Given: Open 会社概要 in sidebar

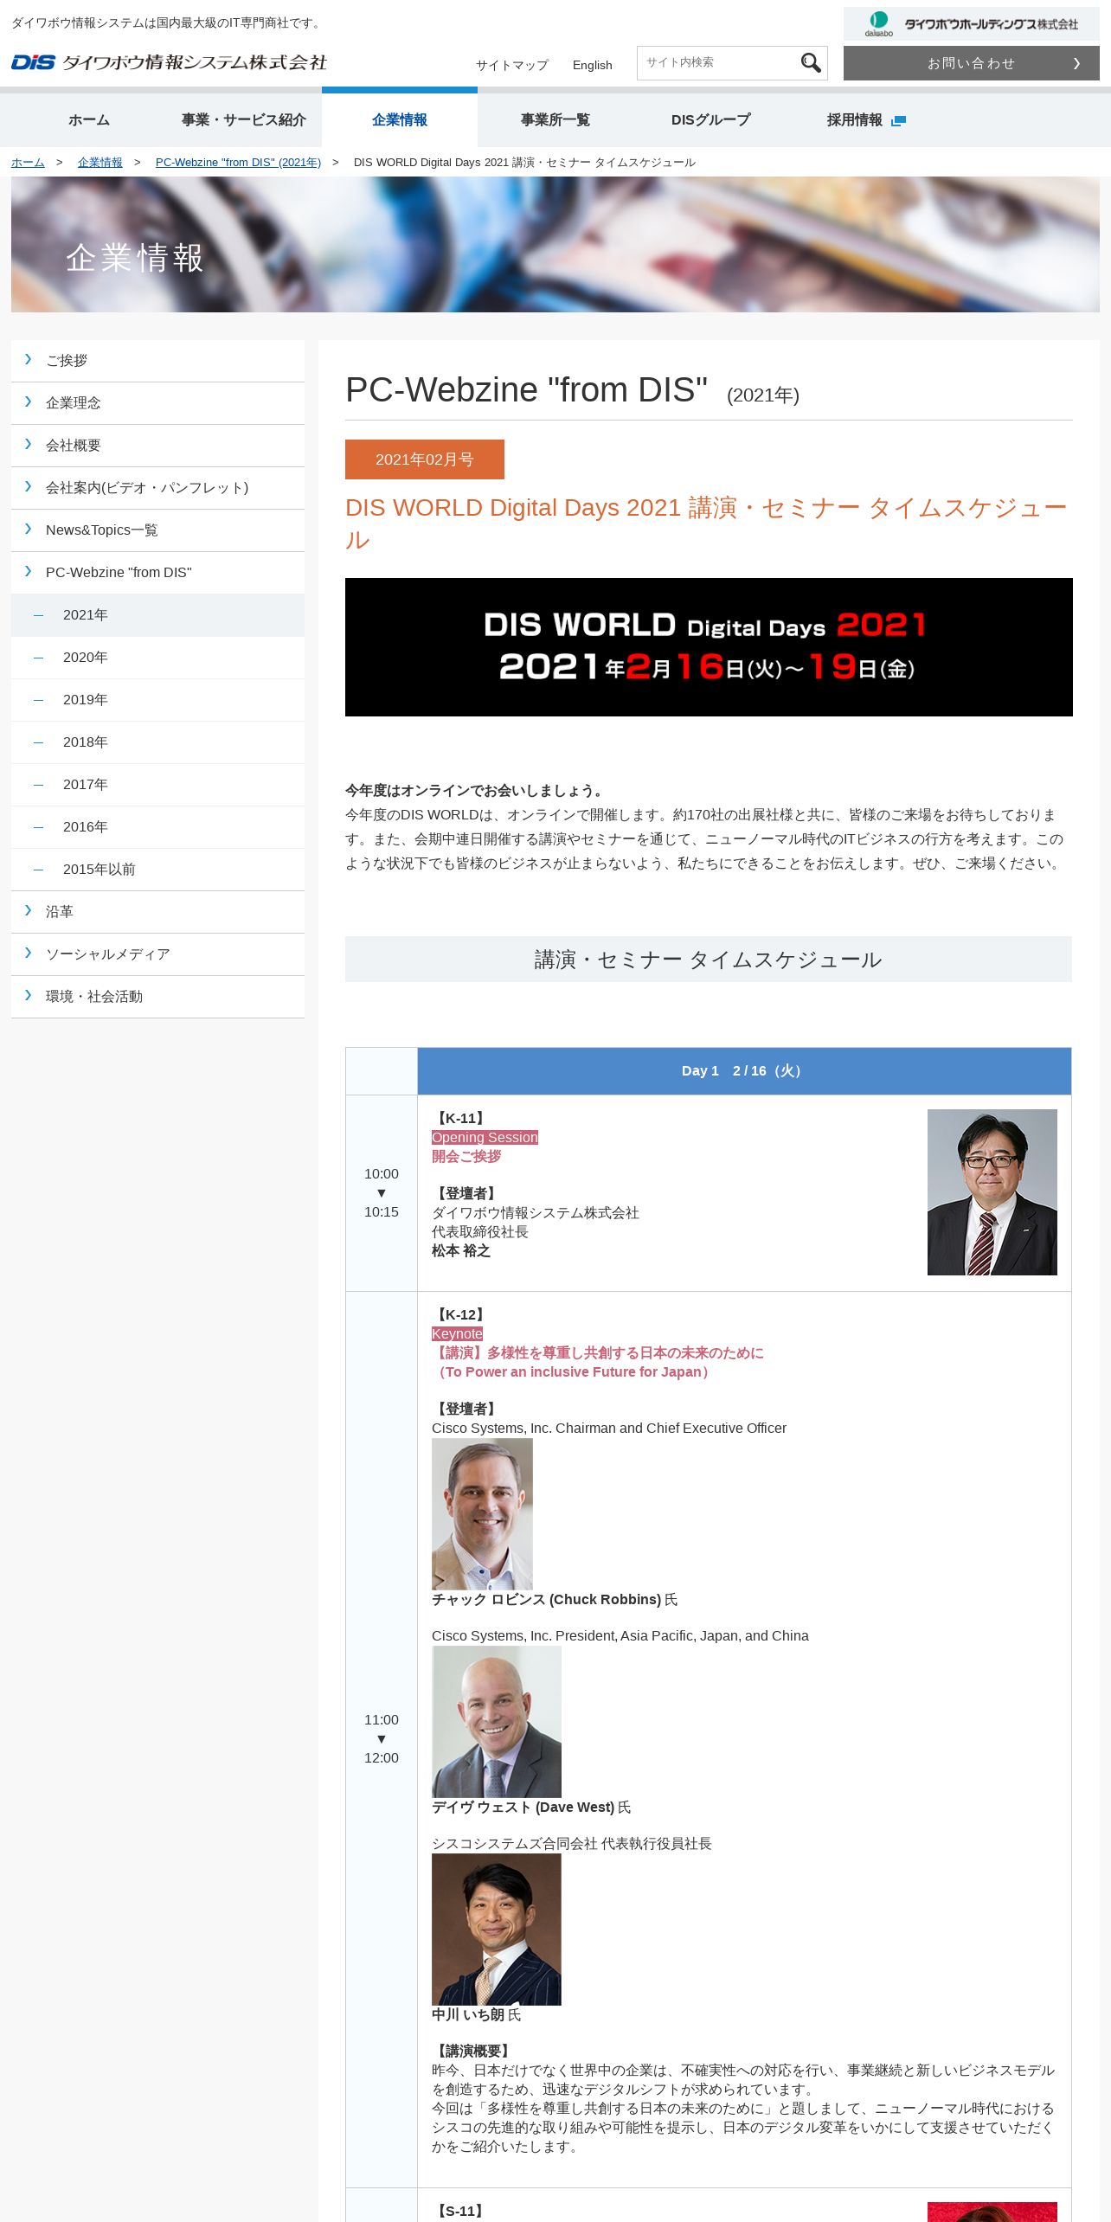Looking at the screenshot, I should (157, 446).
